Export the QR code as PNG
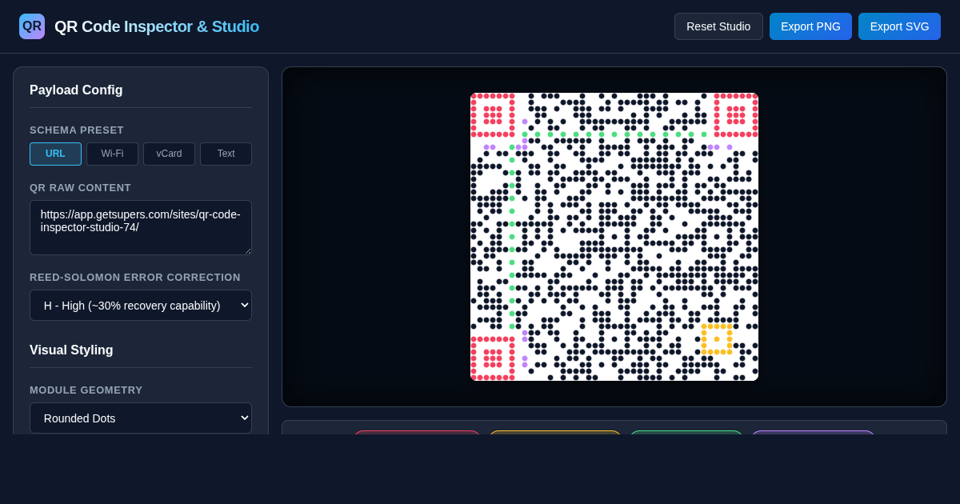The height and width of the screenshot is (504, 960). (x=810, y=26)
